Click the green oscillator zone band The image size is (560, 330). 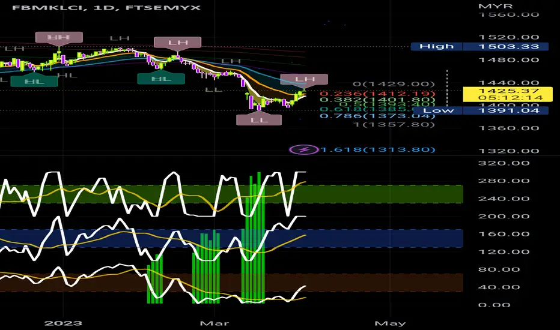point(231,194)
